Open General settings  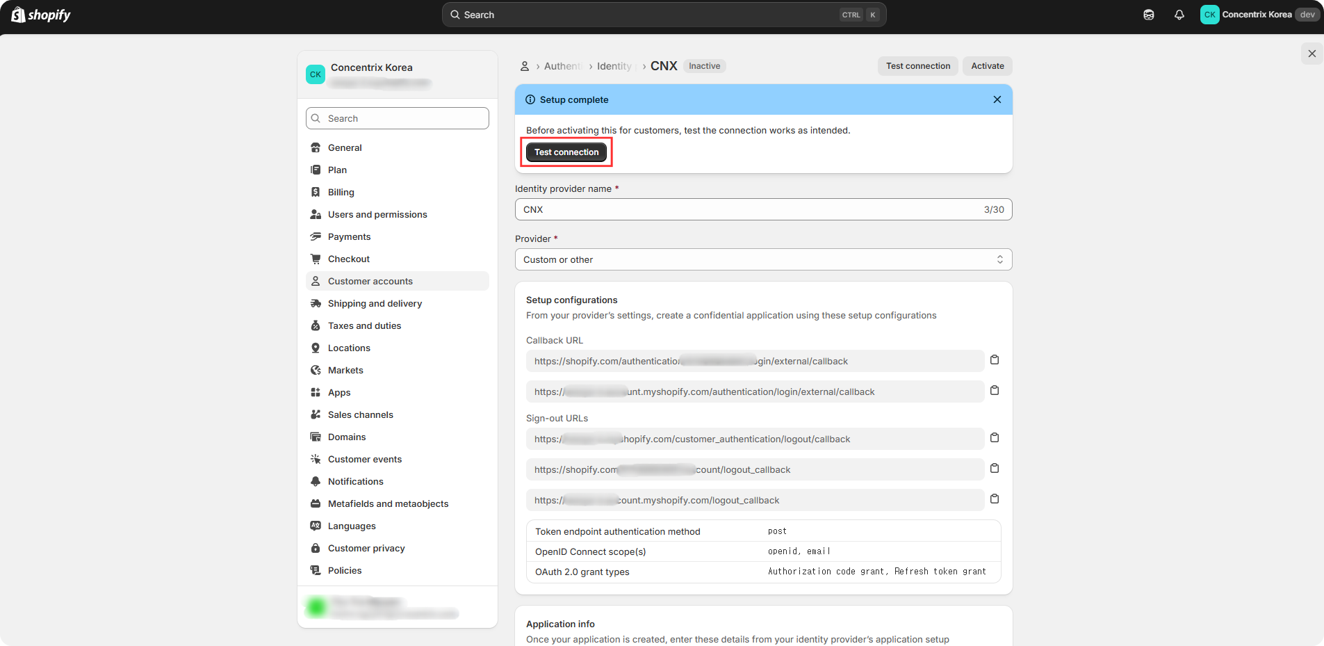(x=398, y=147)
